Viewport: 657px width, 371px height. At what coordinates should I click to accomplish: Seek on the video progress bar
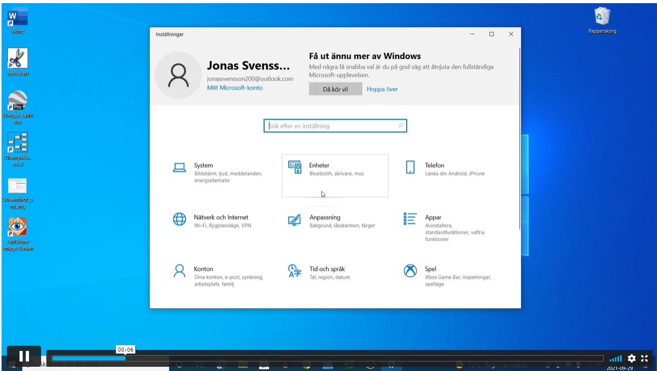327,358
